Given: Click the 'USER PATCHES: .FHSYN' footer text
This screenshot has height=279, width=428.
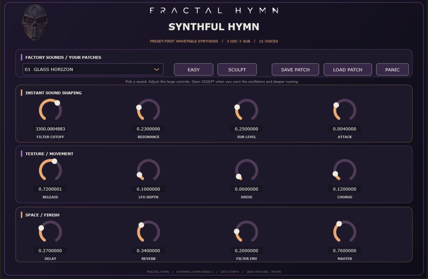Looking at the screenshot, I should (x=263, y=272).
